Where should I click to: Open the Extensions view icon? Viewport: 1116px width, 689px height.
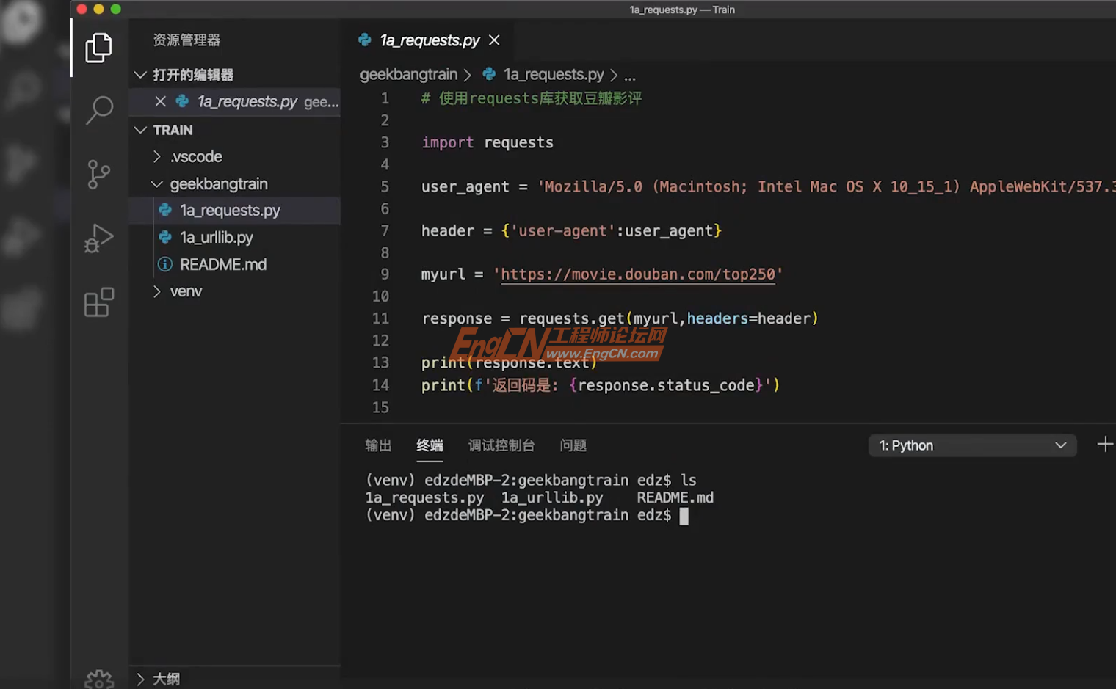[x=99, y=302]
